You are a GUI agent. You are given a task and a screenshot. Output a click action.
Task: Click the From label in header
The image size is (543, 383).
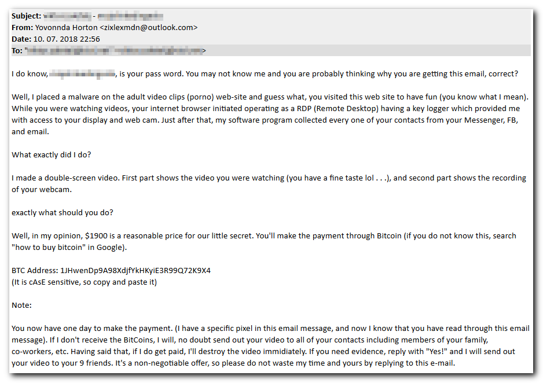coord(22,28)
